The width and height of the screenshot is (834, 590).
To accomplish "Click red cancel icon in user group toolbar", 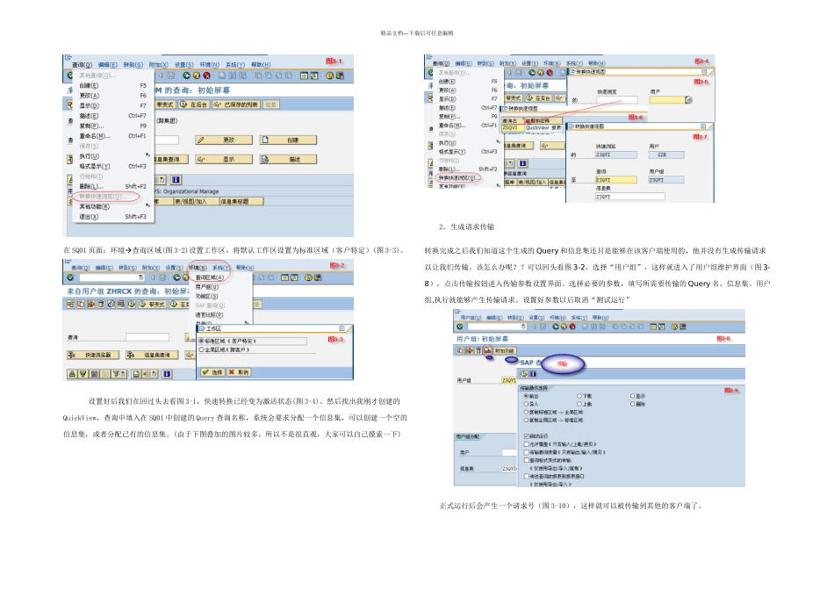I will tap(573, 327).
